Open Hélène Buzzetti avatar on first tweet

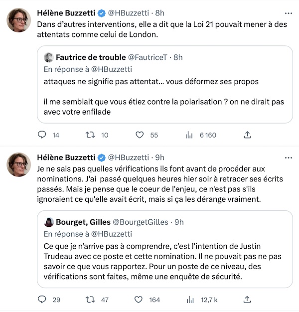click(19, 20)
